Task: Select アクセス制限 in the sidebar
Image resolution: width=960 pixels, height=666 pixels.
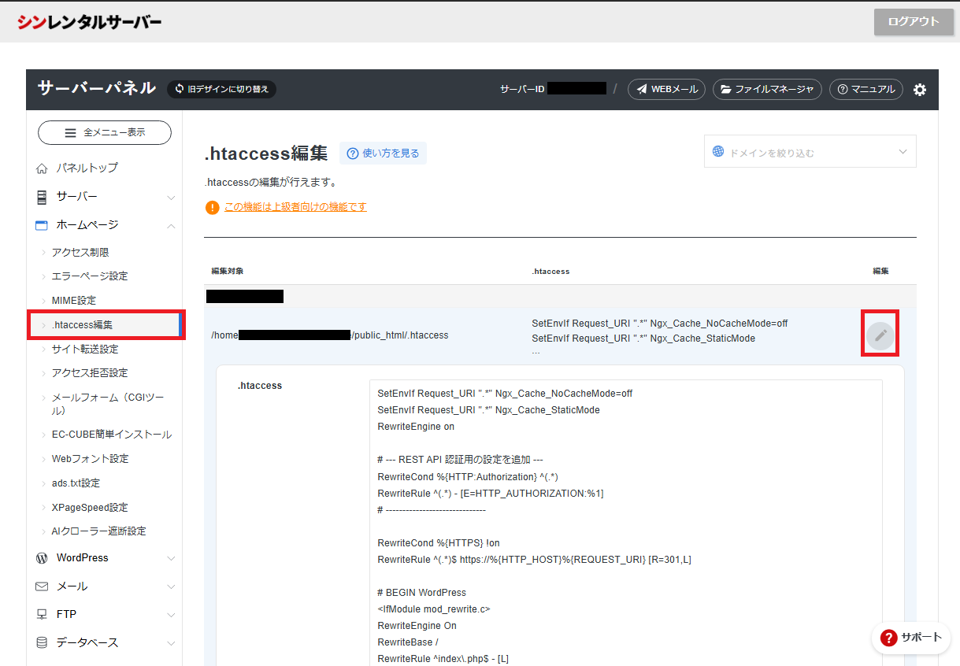Action: tap(80, 253)
